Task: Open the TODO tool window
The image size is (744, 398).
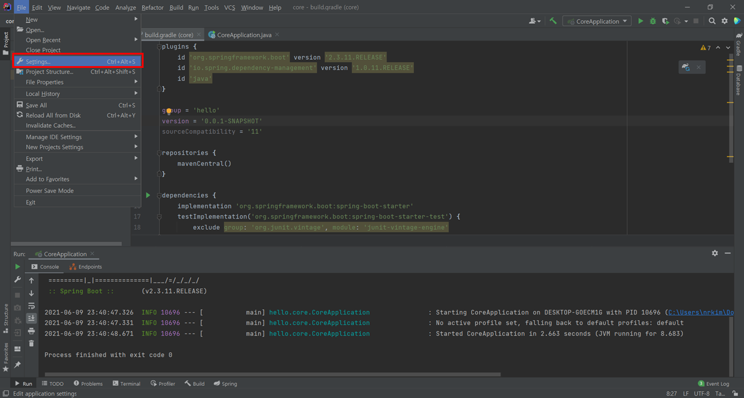Action: [52, 383]
